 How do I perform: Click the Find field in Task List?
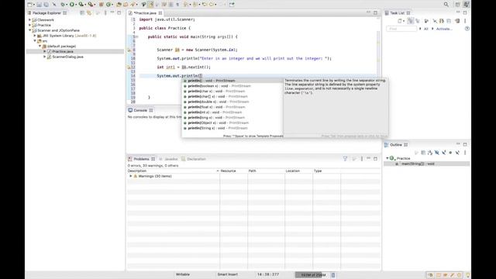[401, 29]
